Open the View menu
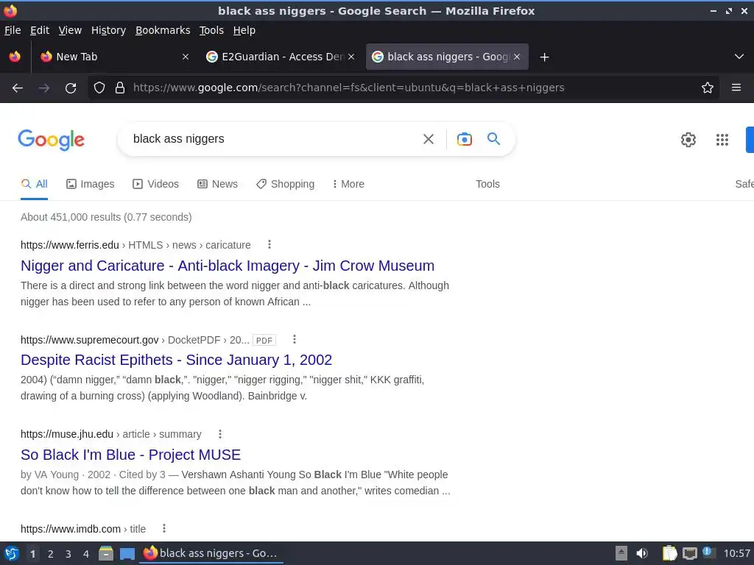The height and width of the screenshot is (565, 754). 70,30
